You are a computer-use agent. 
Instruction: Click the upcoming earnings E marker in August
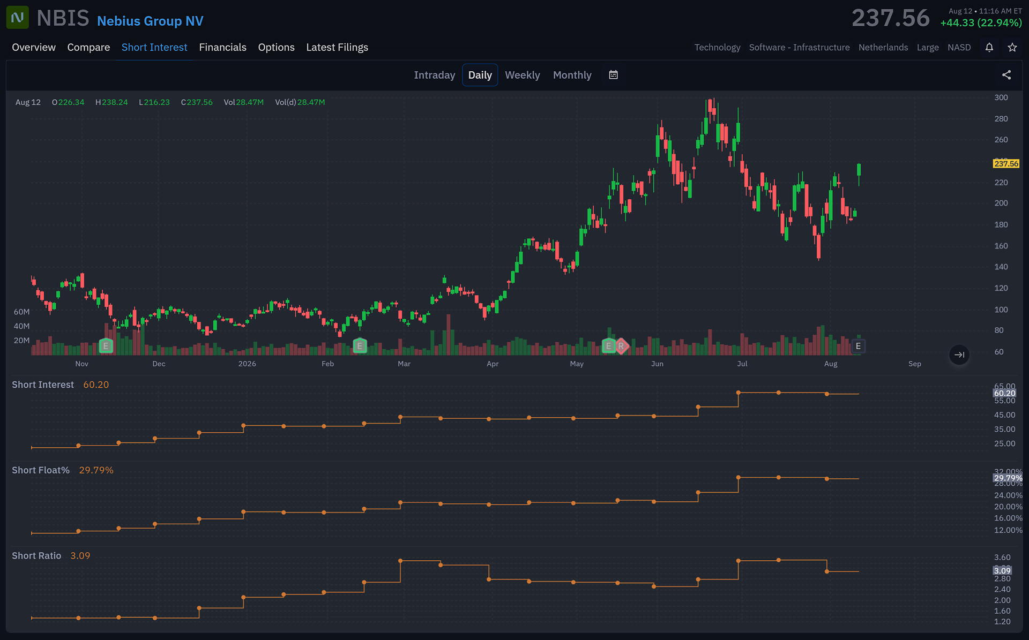coord(858,346)
